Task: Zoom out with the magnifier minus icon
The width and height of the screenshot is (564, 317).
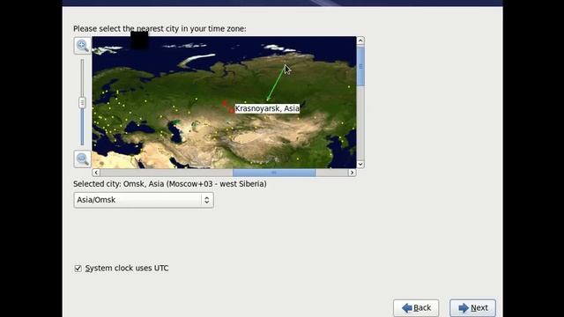Action: pyautogui.click(x=82, y=158)
